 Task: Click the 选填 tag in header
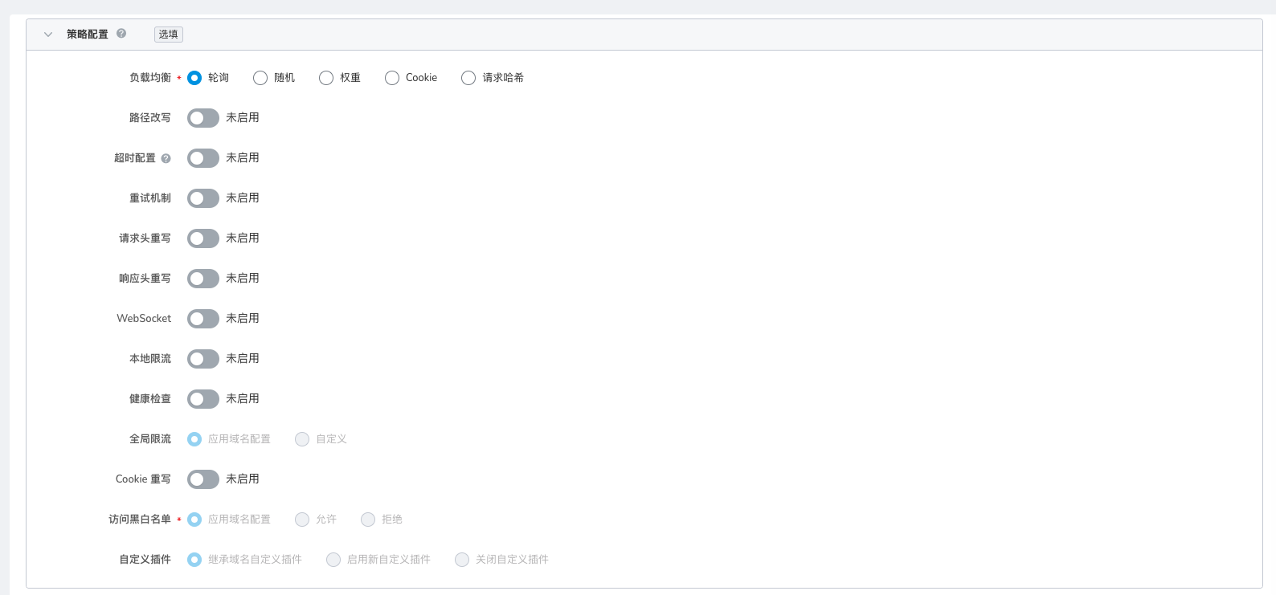169,35
